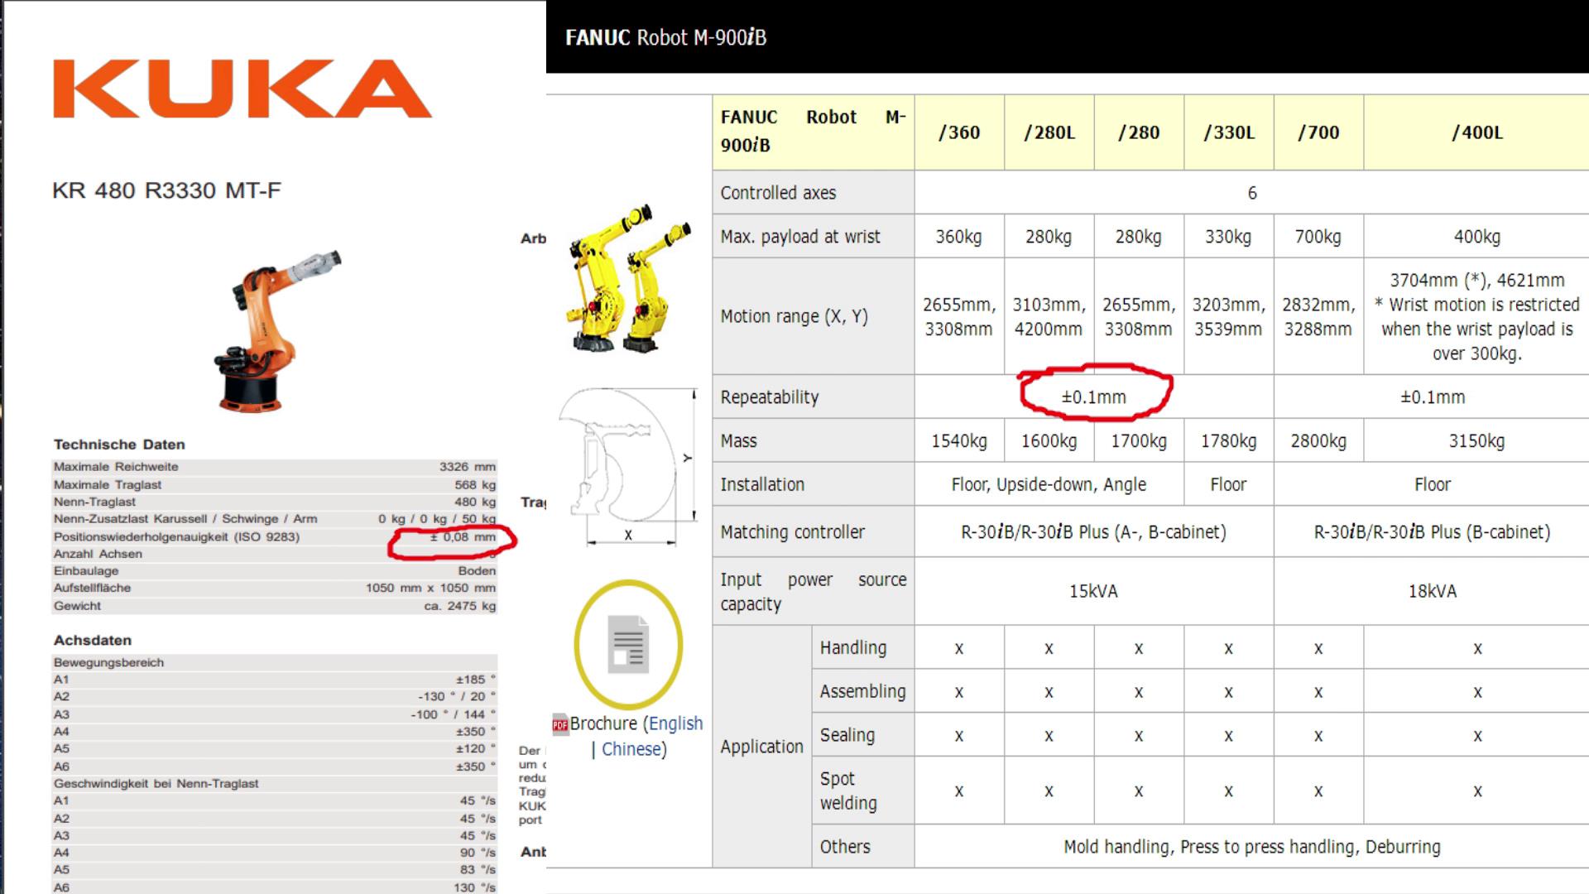The image size is (1589, 894).
Task: Click Geschwindigkeit bei Nenn-Traglast subheading
Action: point(156,783)
